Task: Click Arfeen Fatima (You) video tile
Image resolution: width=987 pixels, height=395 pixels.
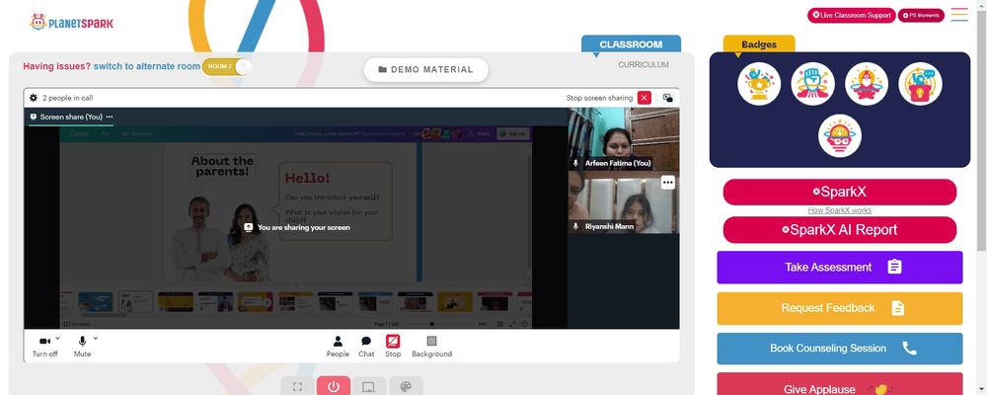Action: (624, 138)
